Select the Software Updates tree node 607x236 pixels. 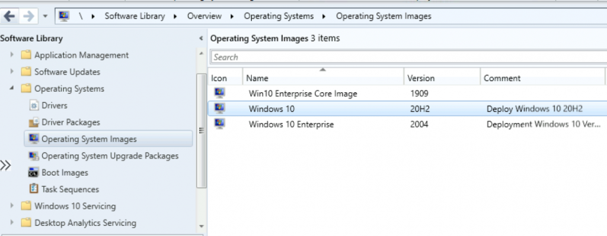[x=68, y=72]
